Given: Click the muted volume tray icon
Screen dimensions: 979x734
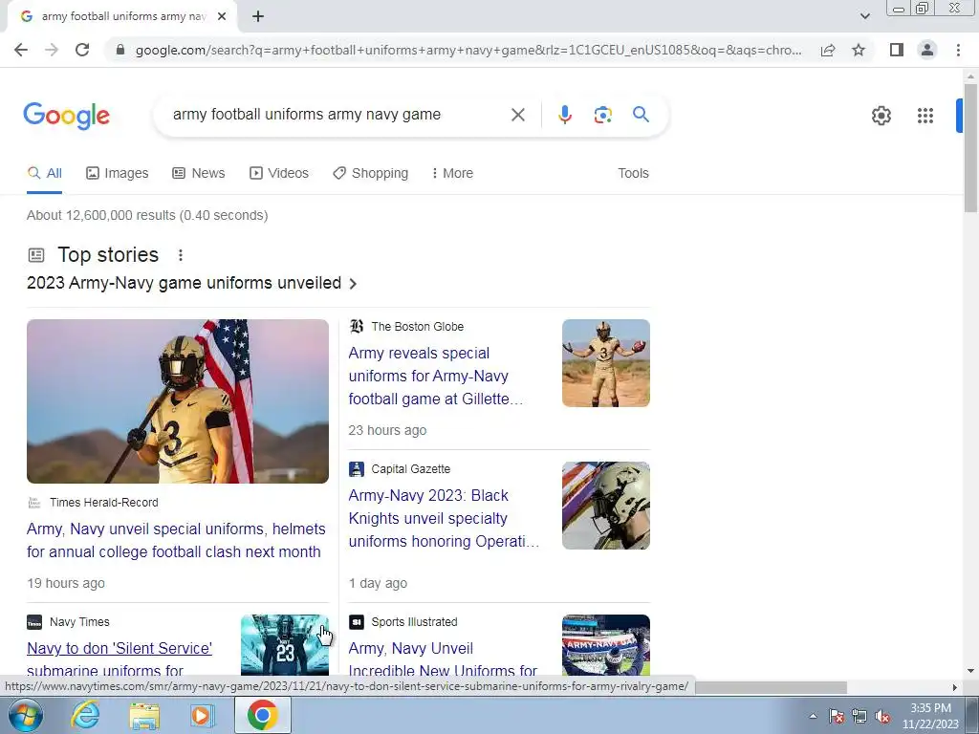Looking at the screenshot, I should click(x=882, y=716).
